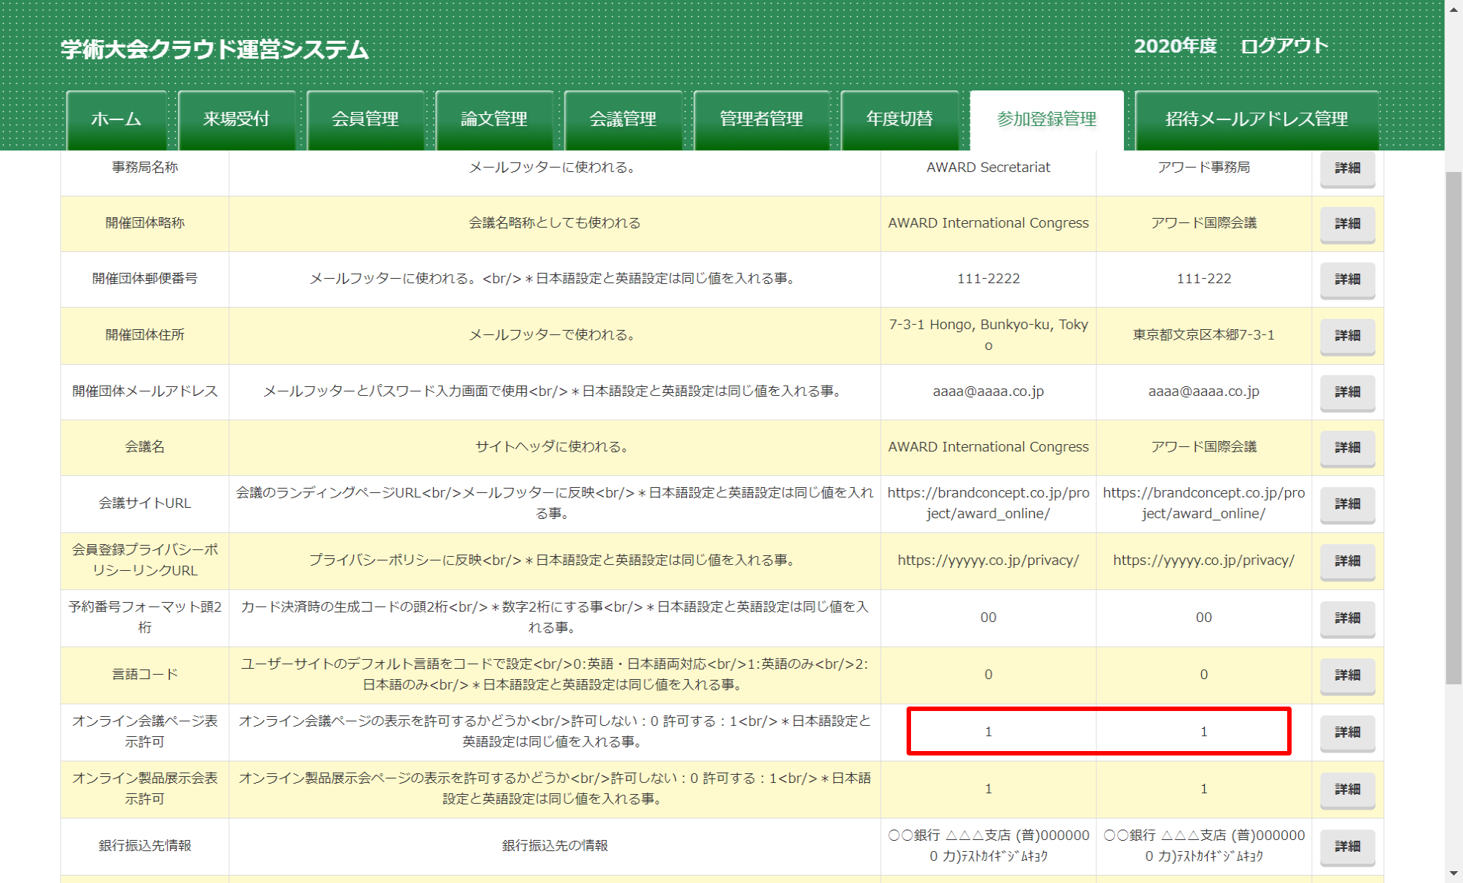Click the scrollbar up arrow

1453,8
